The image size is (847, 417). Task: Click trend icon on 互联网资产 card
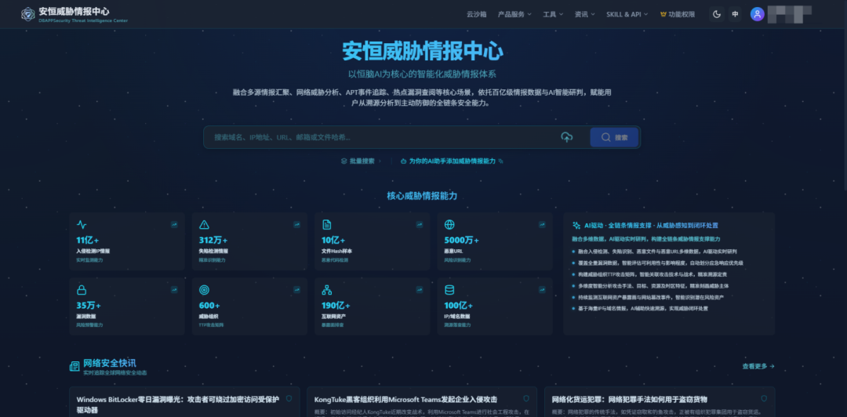coord(419,289)
